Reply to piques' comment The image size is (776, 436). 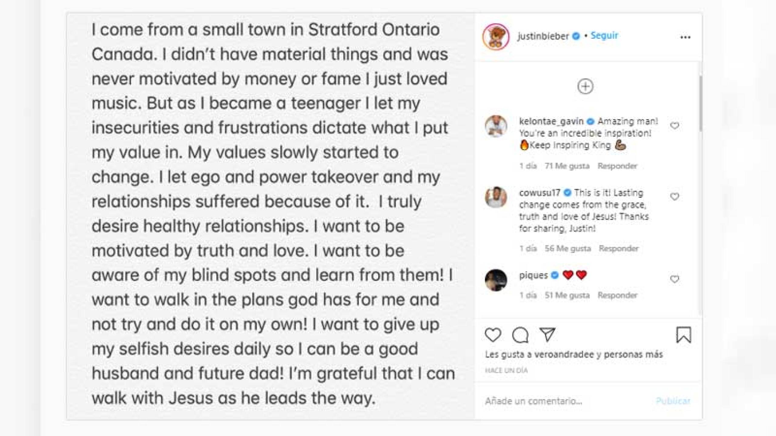tap(617, 295)
